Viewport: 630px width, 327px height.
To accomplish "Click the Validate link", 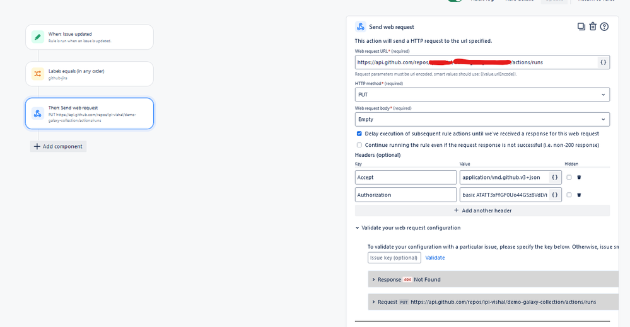I will (x=435, y=258).
